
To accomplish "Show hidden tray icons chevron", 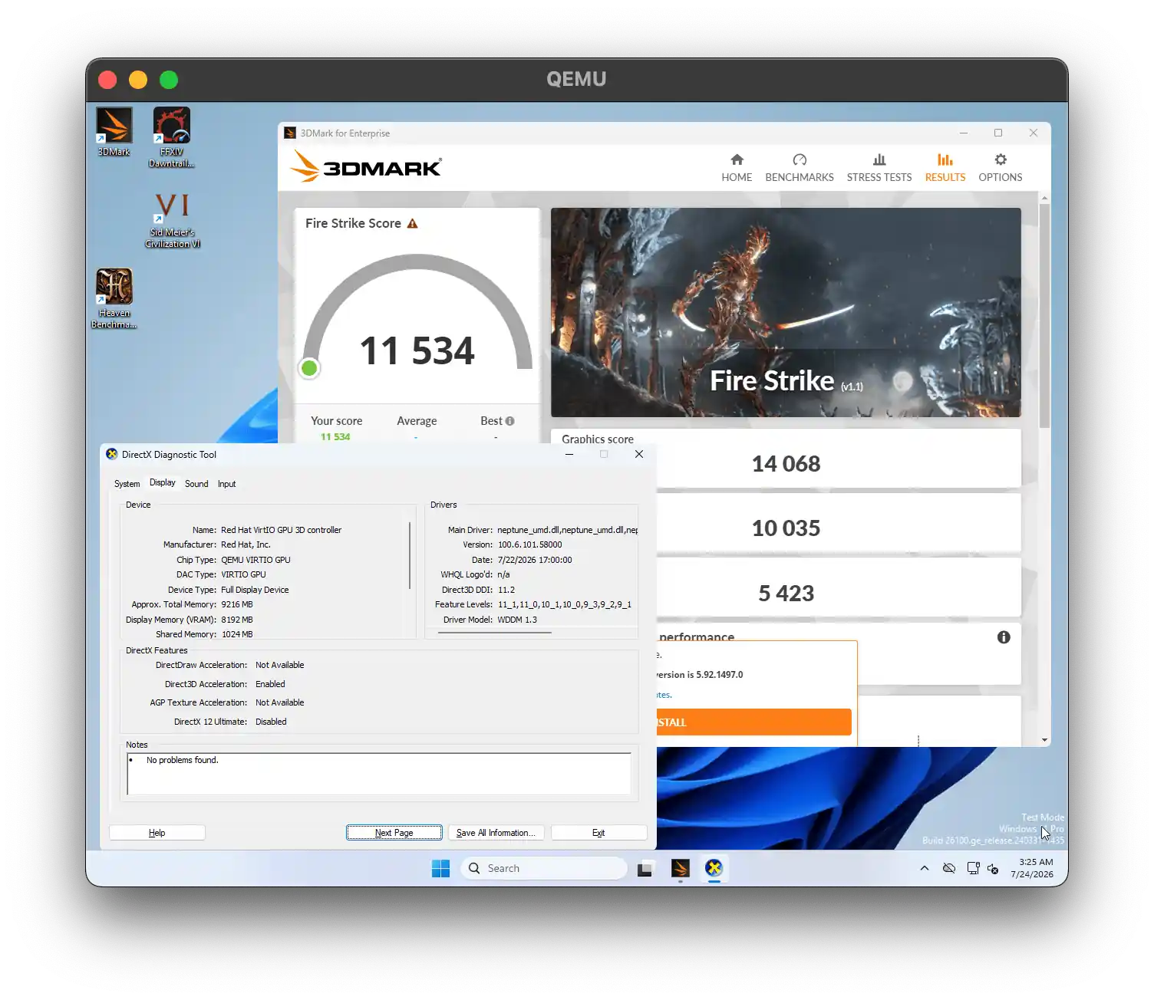I will coord(925,868).
